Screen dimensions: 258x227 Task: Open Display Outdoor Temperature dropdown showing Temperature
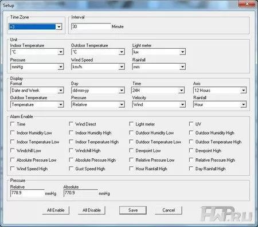pyautogui.click(x=37, y=104)
